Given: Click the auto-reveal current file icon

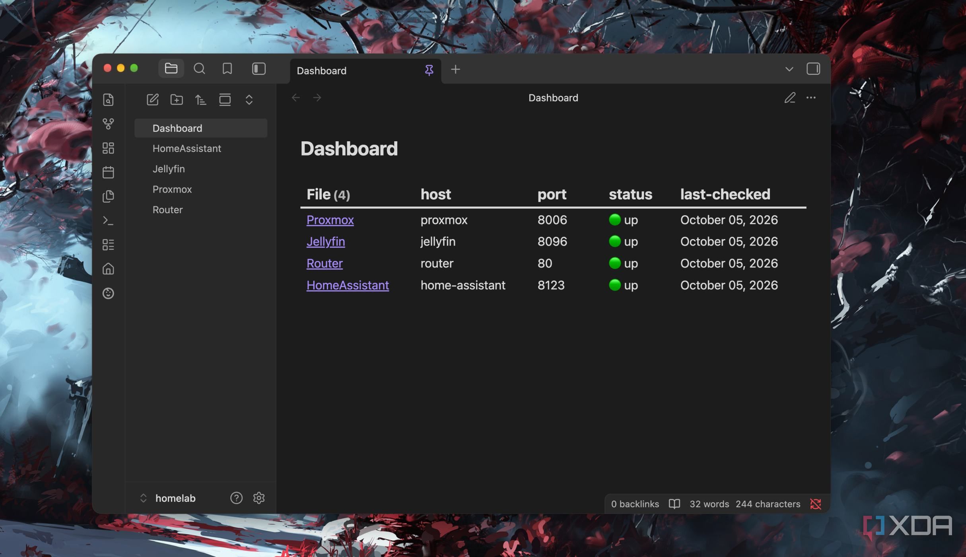Looking at the screenshot, I should (x=225, y=99).
